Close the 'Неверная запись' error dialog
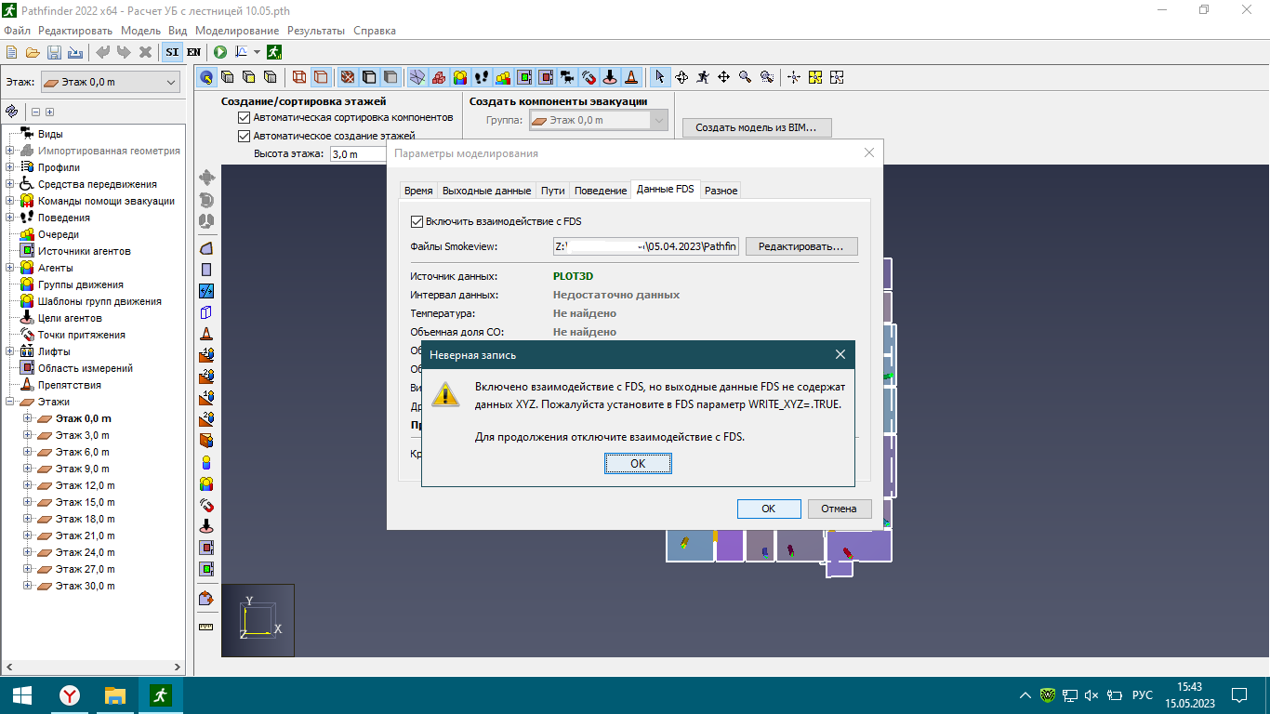 pyautogui.click(x=840, y=354)
